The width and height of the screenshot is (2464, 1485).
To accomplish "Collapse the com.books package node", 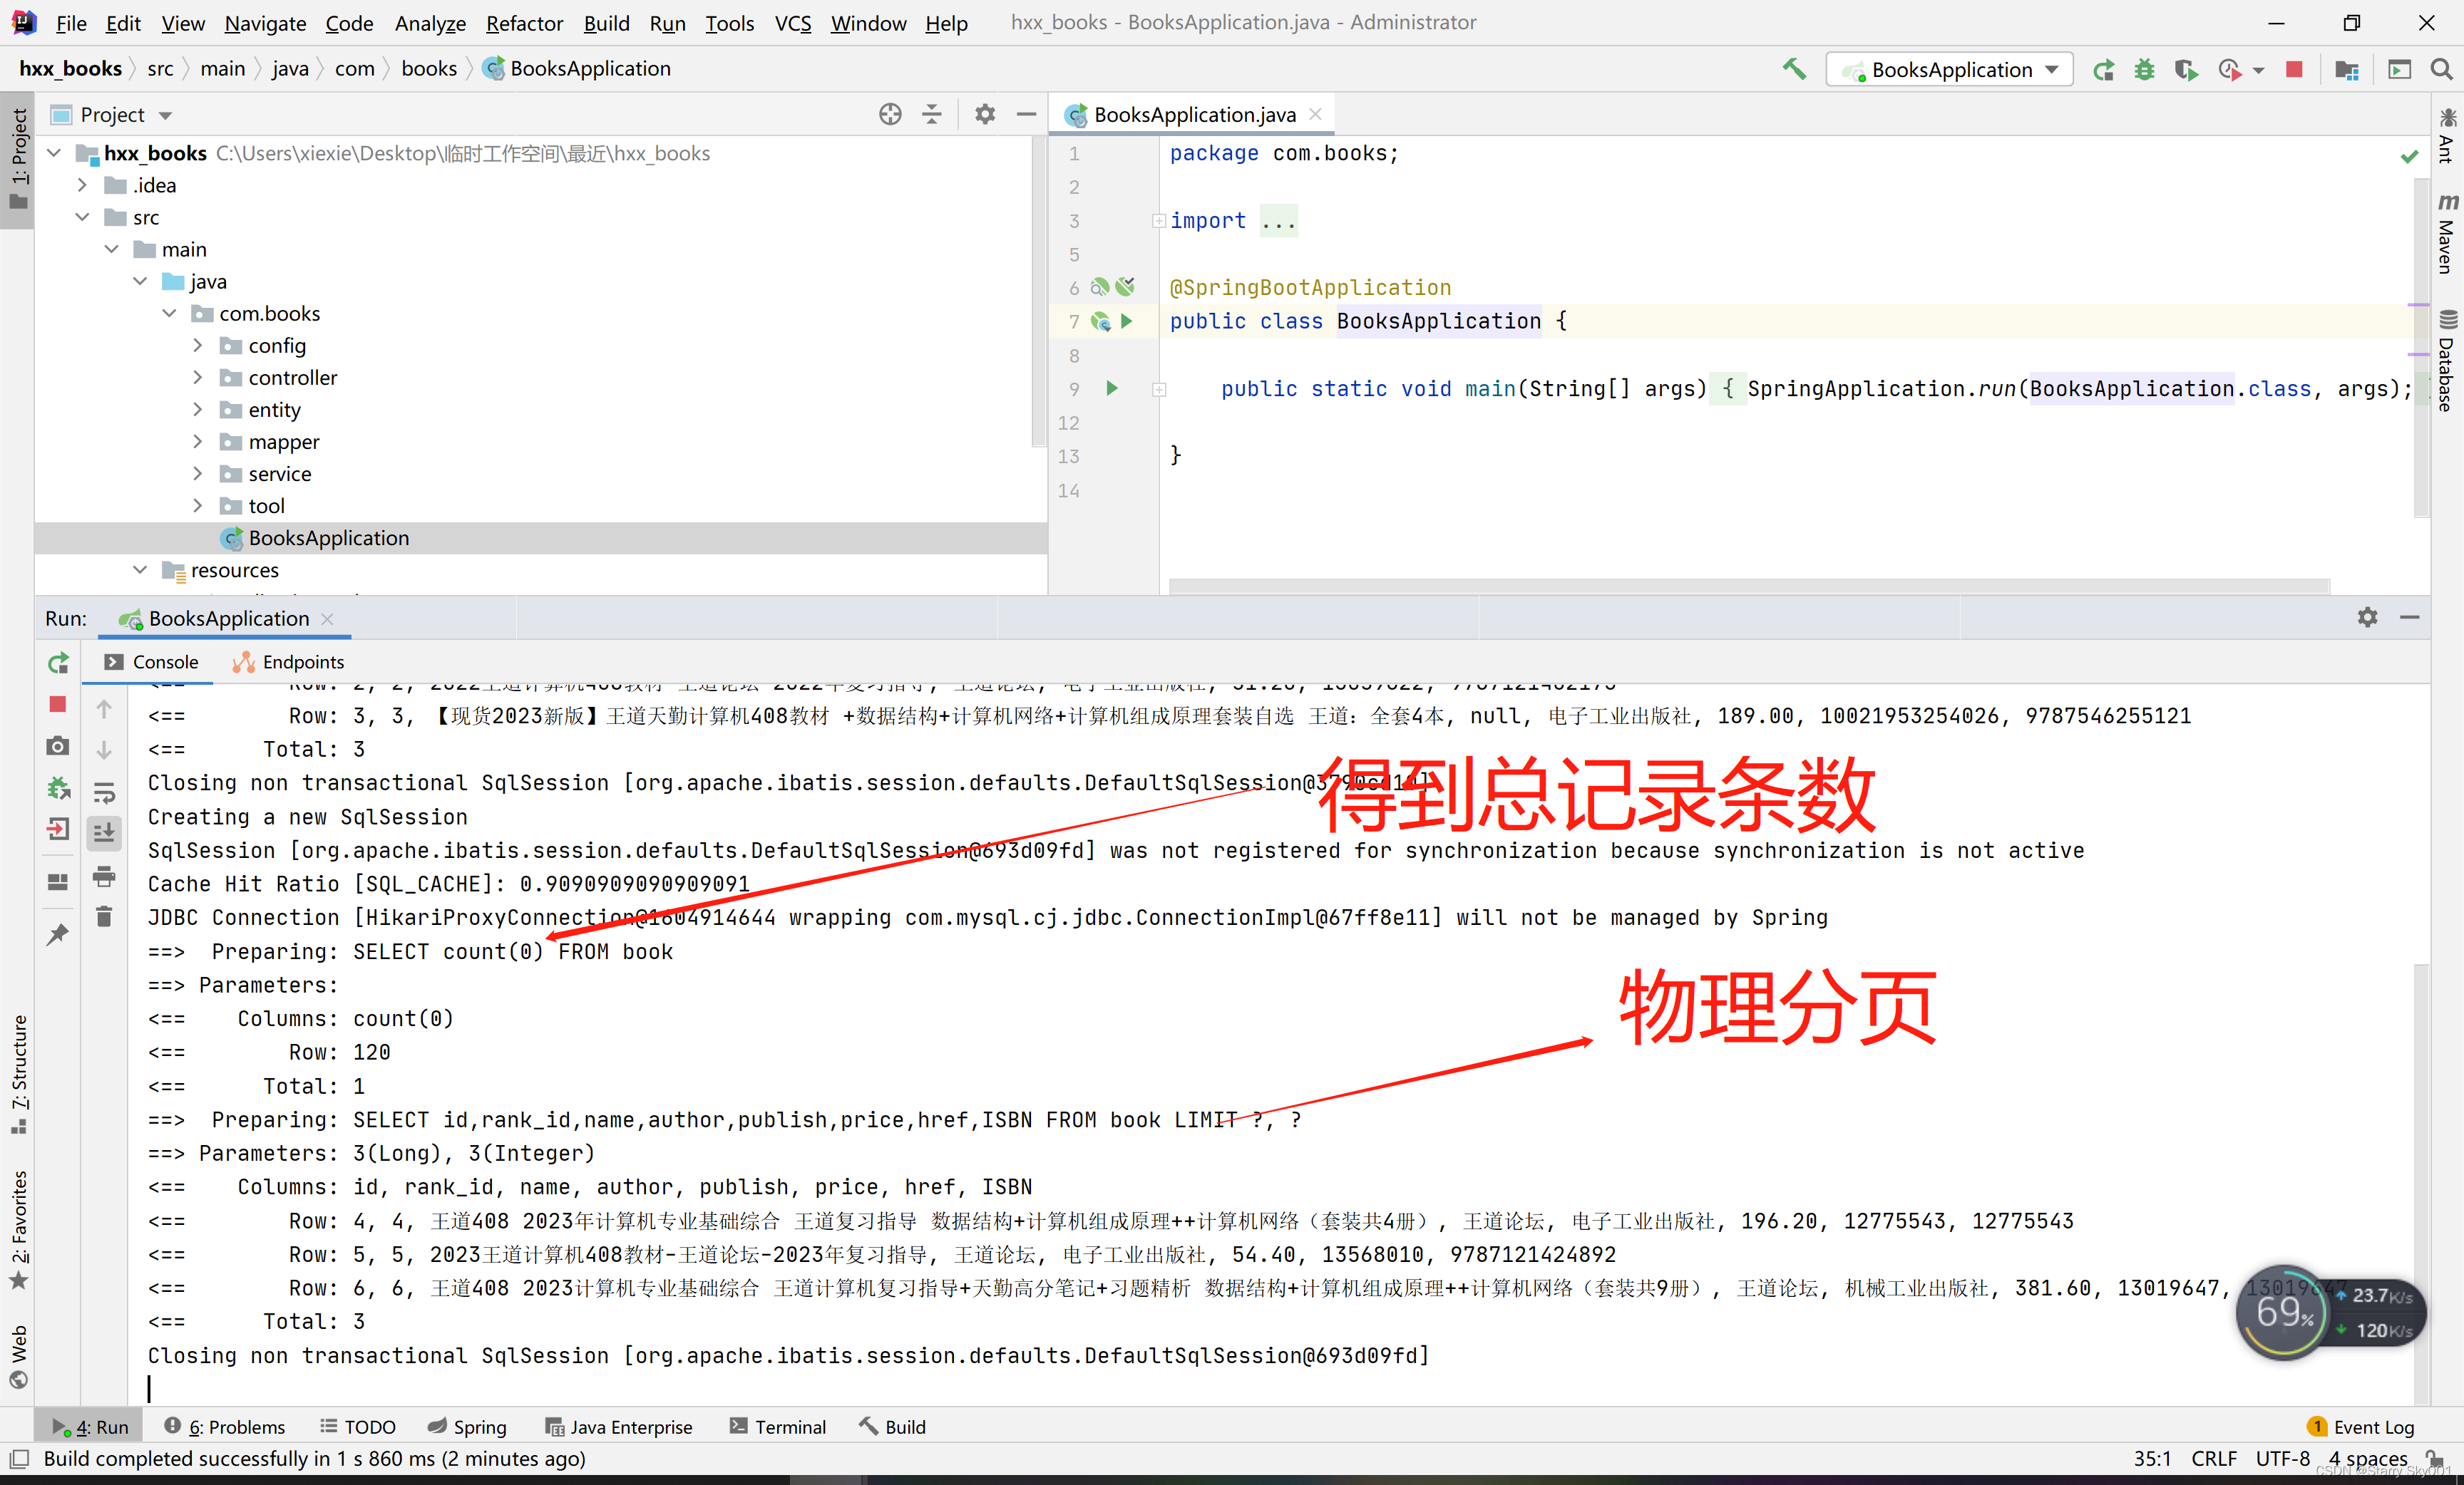I will click(169, 313).
